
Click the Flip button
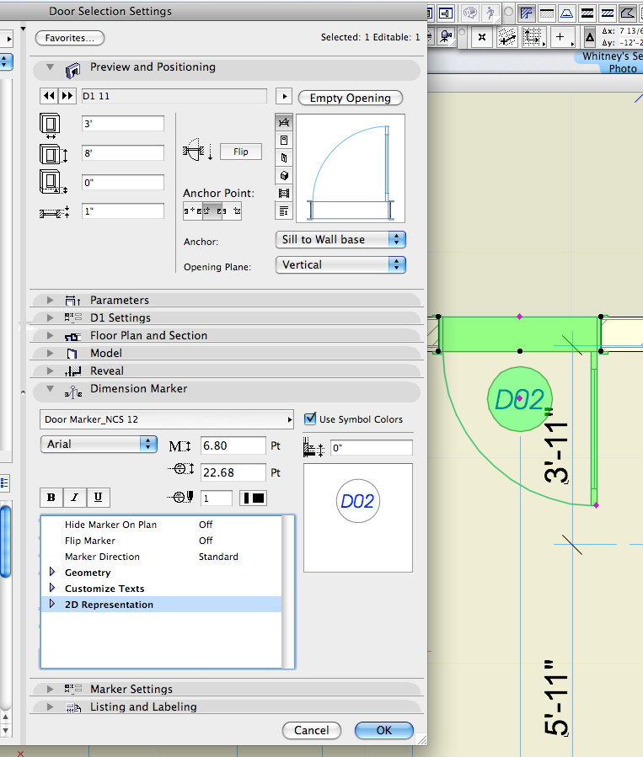coord(241,152)
